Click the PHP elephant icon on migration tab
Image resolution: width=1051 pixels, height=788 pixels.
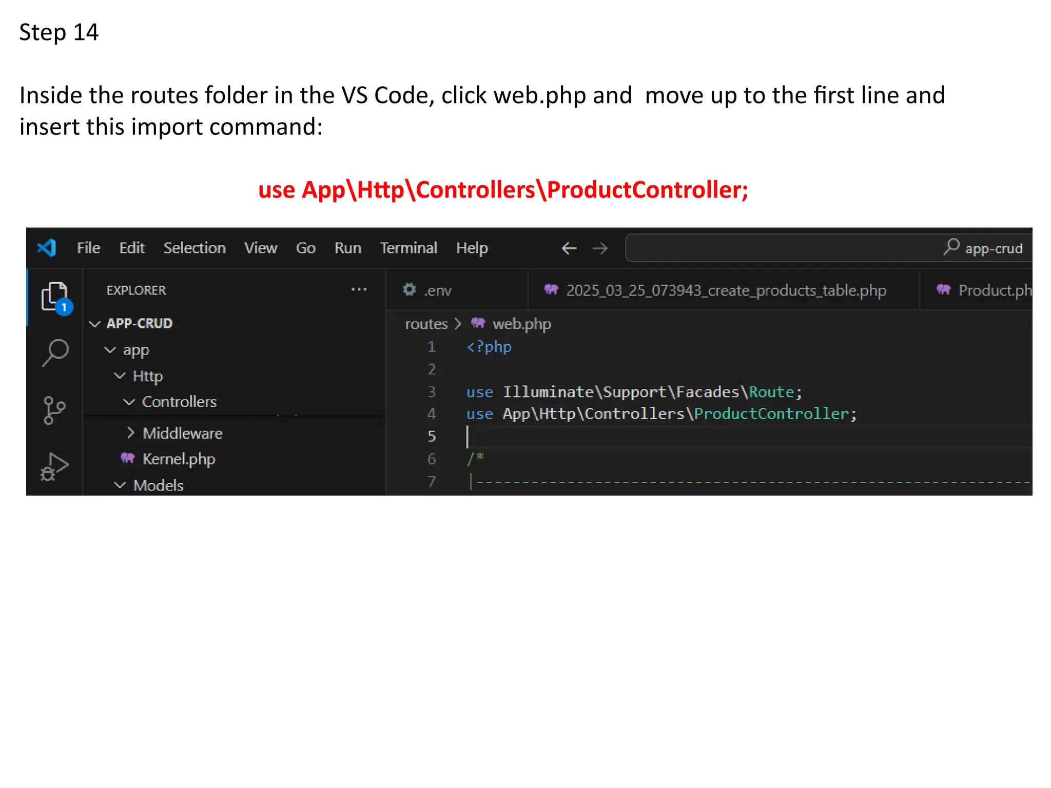click(551, 289)
